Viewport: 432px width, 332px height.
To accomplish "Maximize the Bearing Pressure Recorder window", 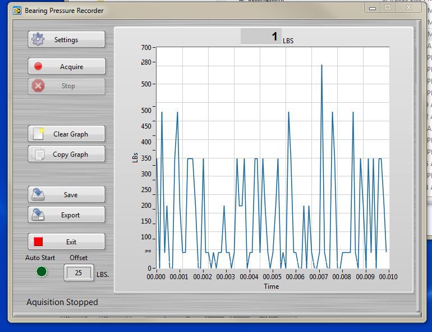I will 388,8.
